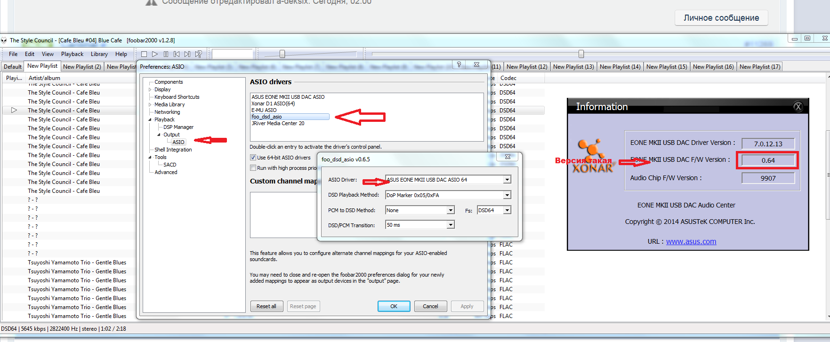The width and height of the screenshot is (830, 342).
Task: Open the Edit menu
Action: point(30,54)
